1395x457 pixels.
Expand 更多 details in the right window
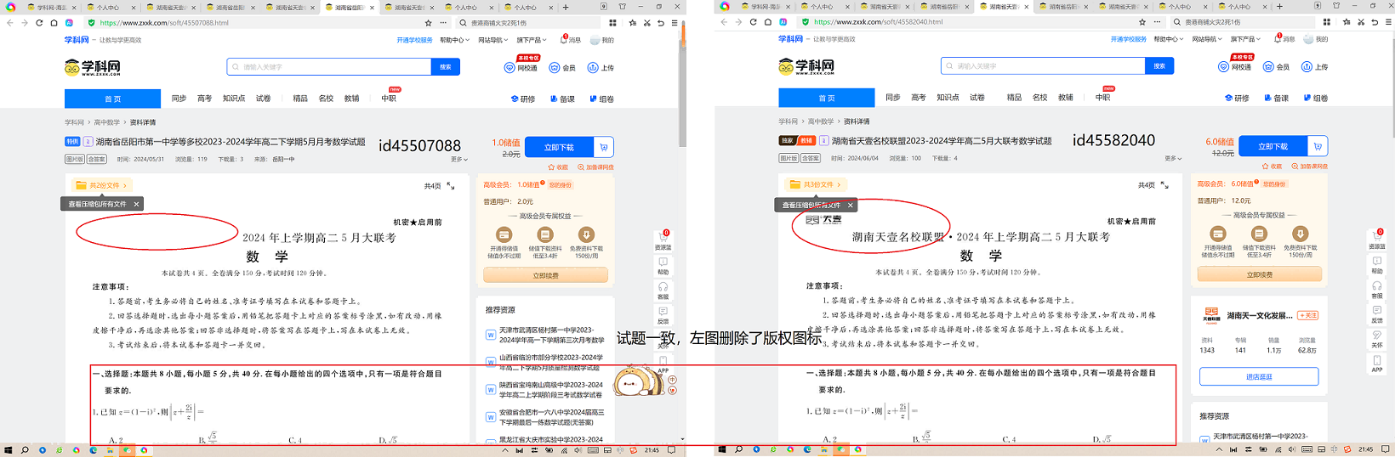(x=1173, y=159)
